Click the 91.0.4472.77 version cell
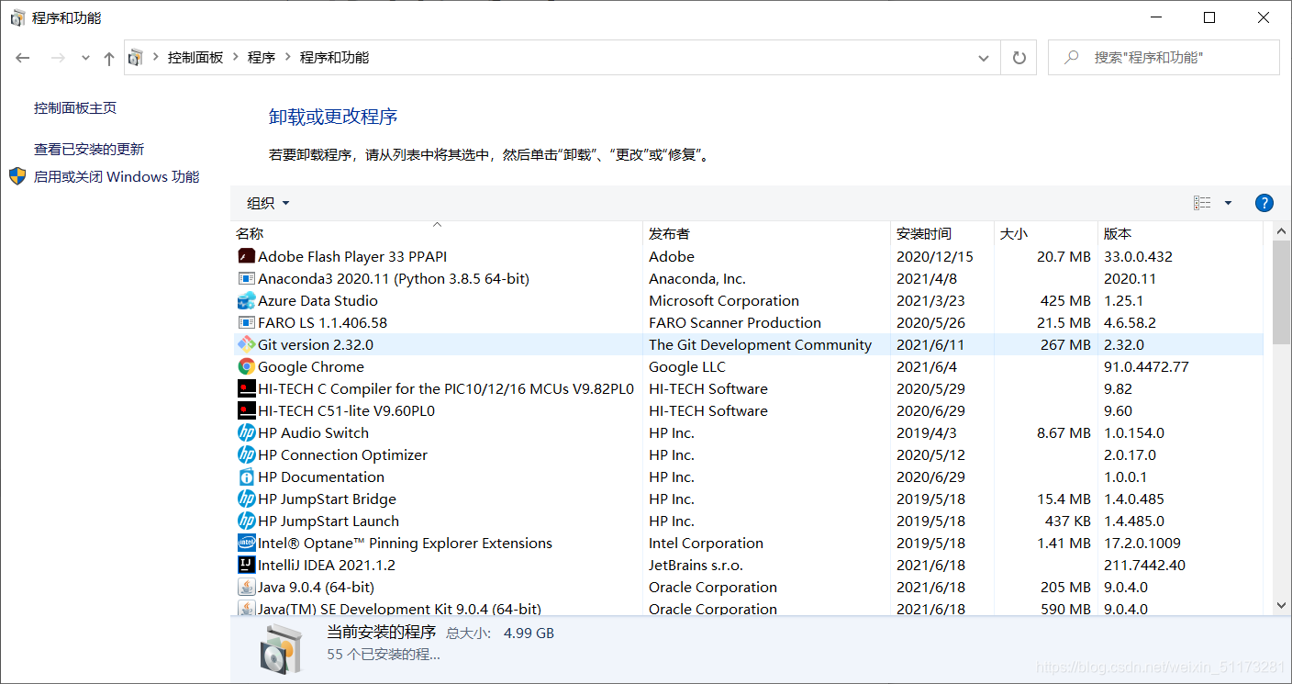Viewport: 1292px width, 684px height. tap(1146, 366)
